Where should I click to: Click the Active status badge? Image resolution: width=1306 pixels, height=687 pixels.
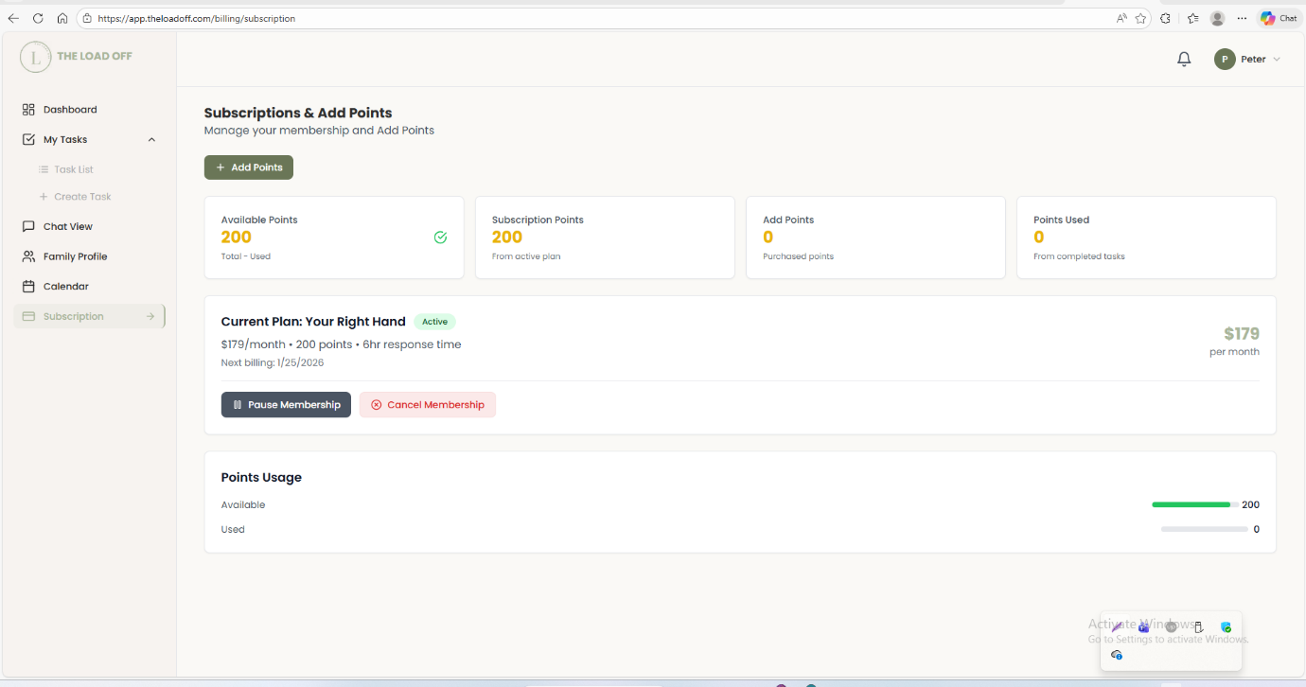tap(434, 322)
